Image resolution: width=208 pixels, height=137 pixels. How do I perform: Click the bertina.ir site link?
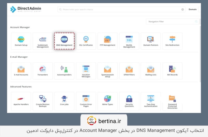109,121
